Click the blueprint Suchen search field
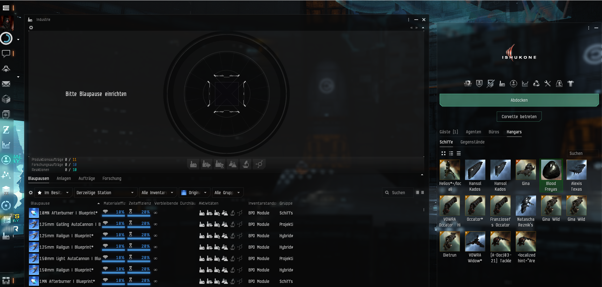602x287 pixels. click(x=398, y=193)
